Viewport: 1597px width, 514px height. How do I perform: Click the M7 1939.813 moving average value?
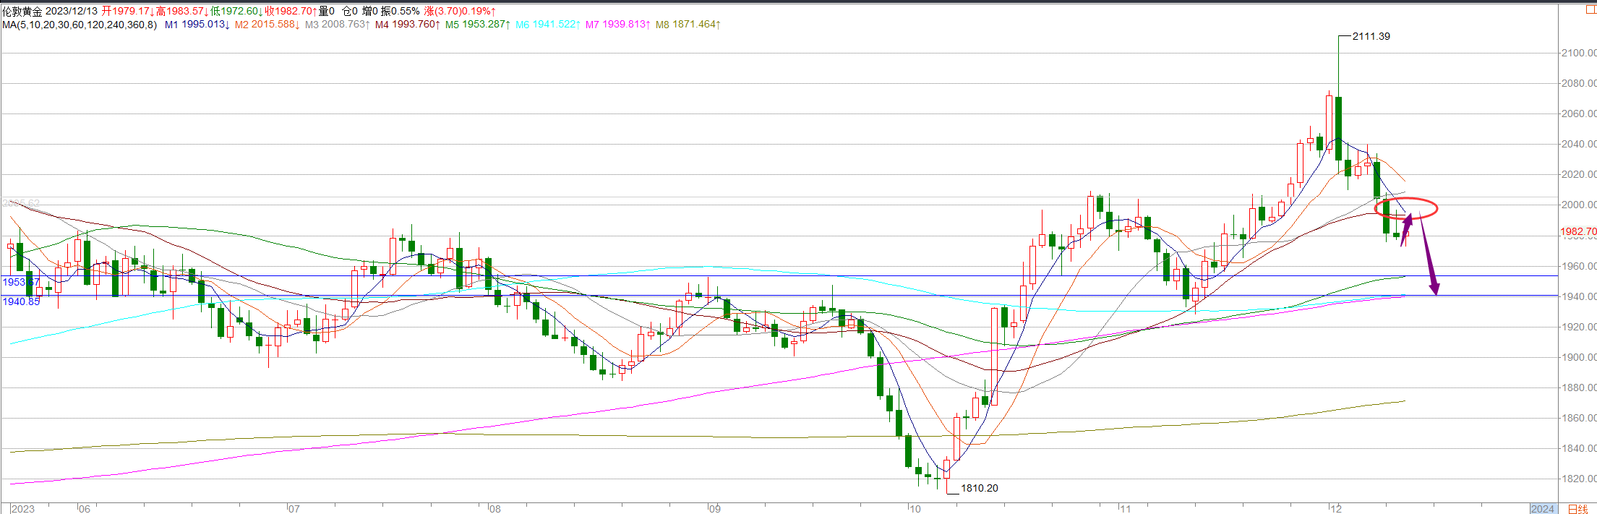click(x=617, y=25)
